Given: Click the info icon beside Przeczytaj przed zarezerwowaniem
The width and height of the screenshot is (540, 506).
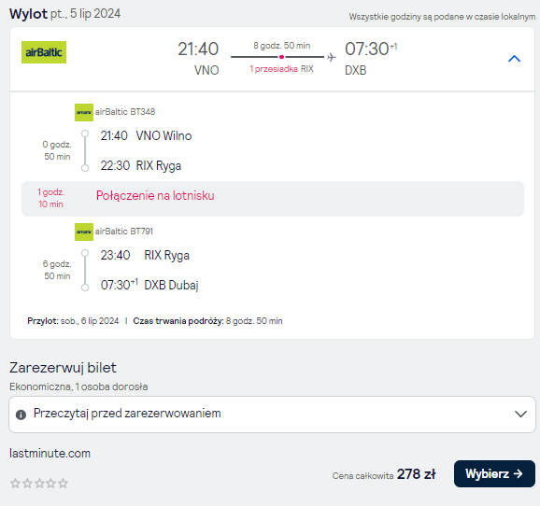Looking at the screenshot, I should pos(21,415).
